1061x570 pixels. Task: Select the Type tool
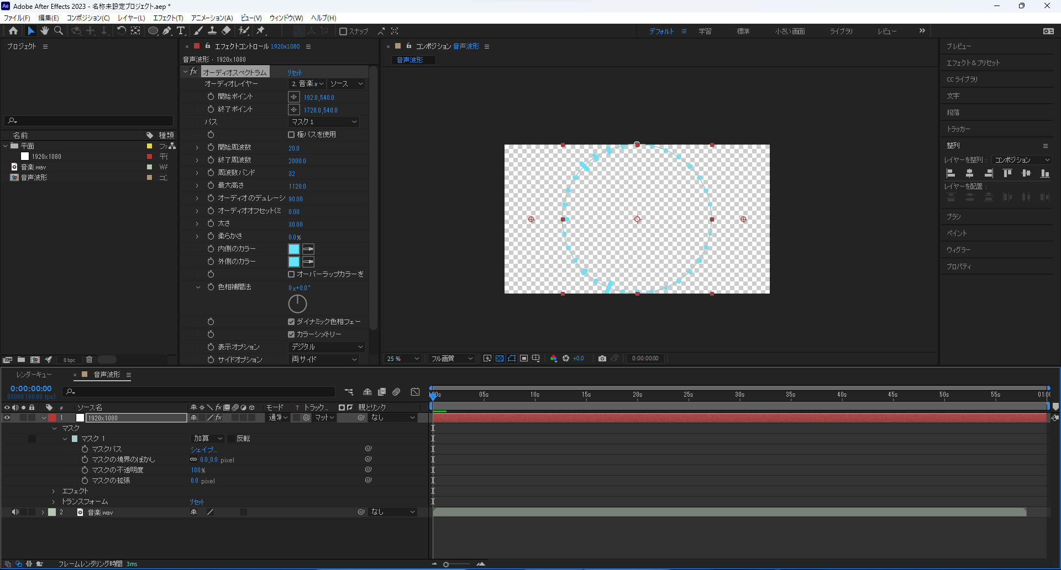pyautogui.click(x=181, y=31)
